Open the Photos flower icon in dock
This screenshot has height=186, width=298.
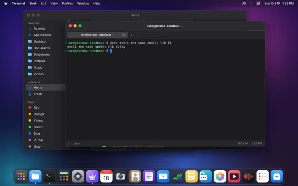pyautogui.click(x=220, y=176)
